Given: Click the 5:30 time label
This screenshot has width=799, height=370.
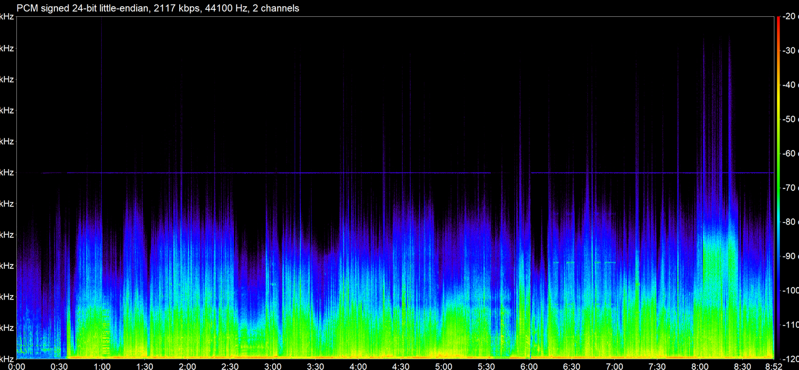Looking at the screenshot, I should click(486, 366).
